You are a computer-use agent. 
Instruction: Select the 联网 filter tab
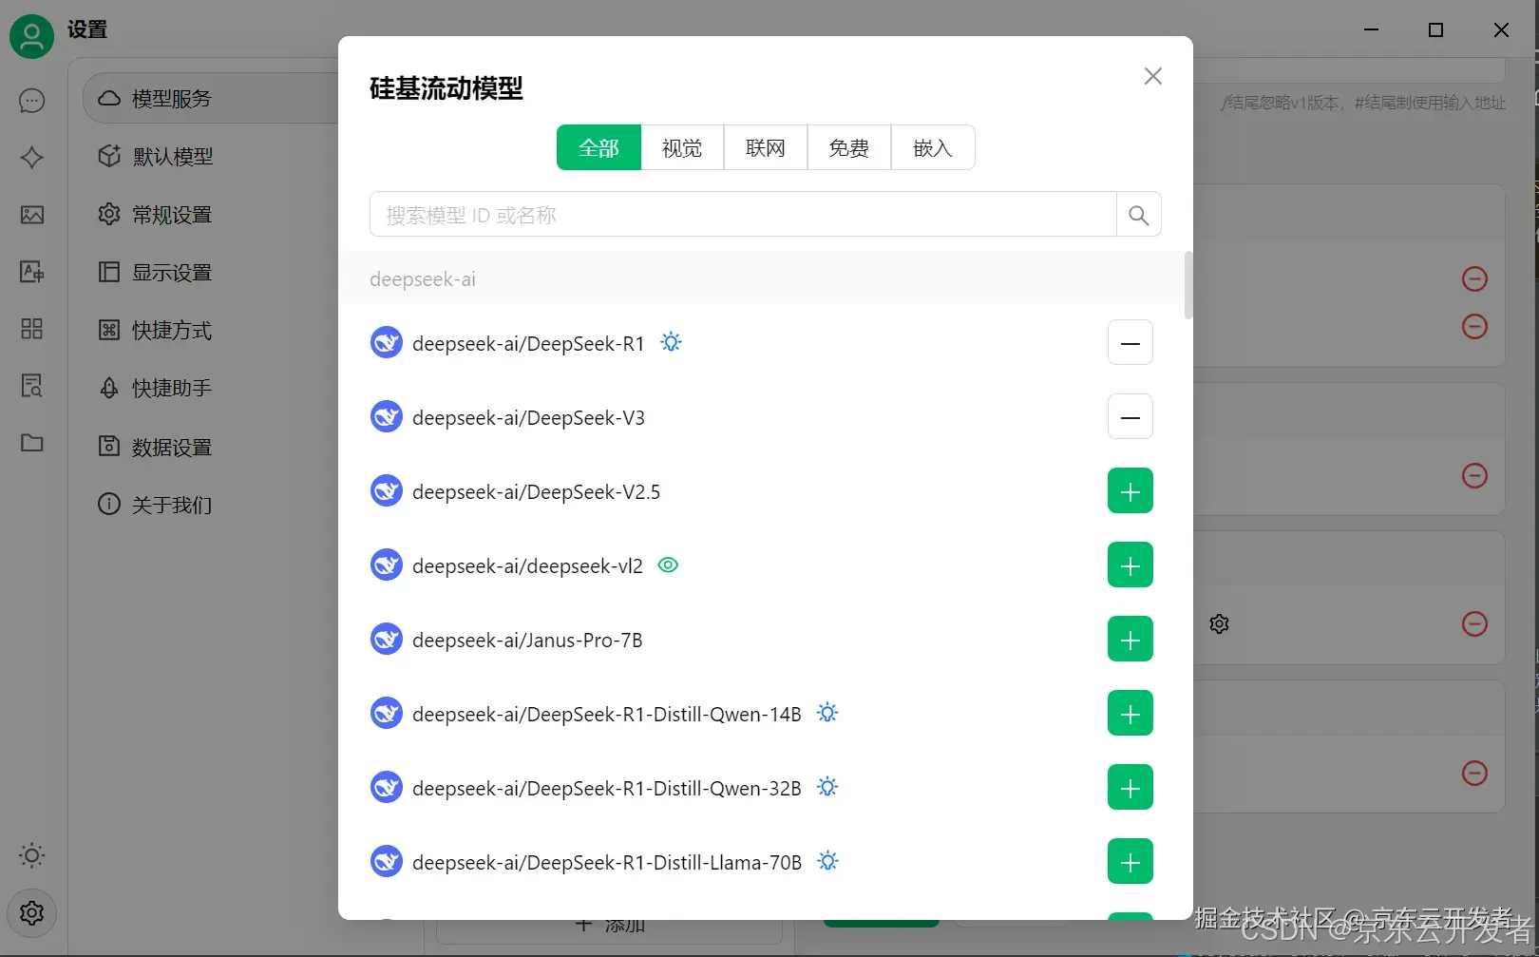click(766, 147)
